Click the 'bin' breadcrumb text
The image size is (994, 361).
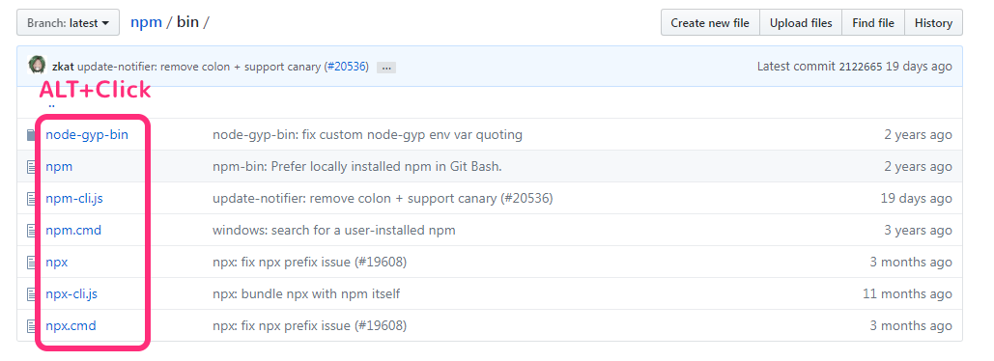[187, 22]
